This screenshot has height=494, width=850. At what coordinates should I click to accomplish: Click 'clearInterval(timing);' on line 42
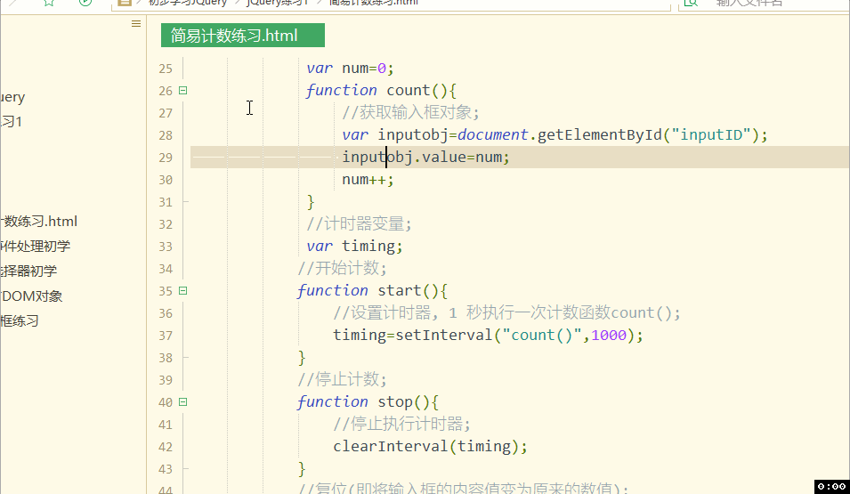430,446
